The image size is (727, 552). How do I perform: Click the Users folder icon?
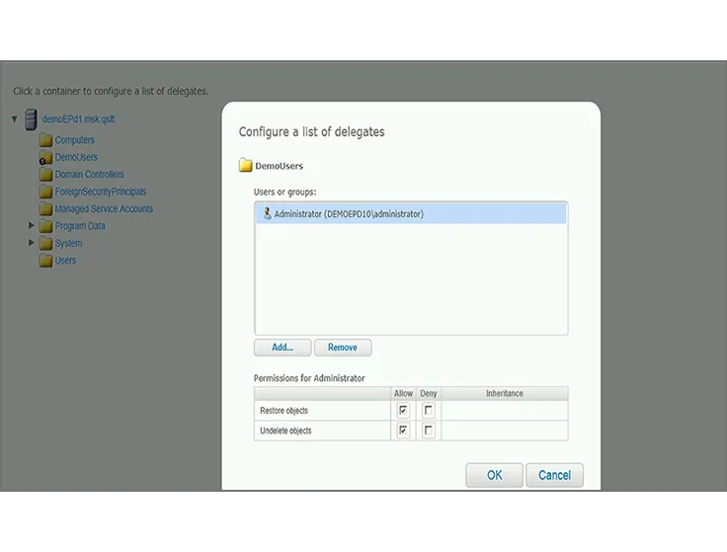[x=45, y=261]
